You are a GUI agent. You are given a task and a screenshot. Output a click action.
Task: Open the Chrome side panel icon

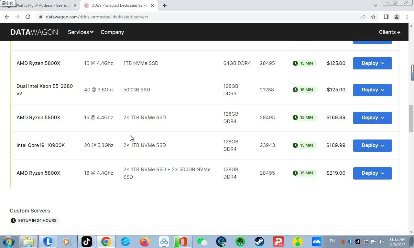click(x=386, y=17)
